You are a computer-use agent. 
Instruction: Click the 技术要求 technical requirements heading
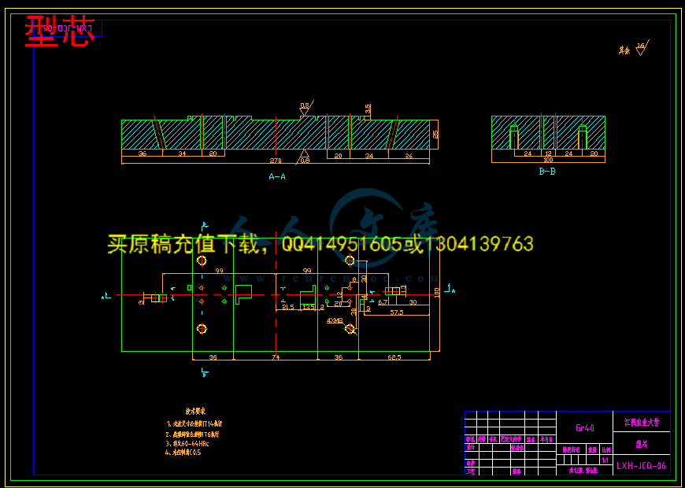195,411
